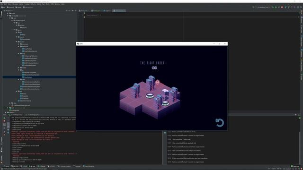
Task: Click the red marker above the tower
Action: (x=158, y=82)
